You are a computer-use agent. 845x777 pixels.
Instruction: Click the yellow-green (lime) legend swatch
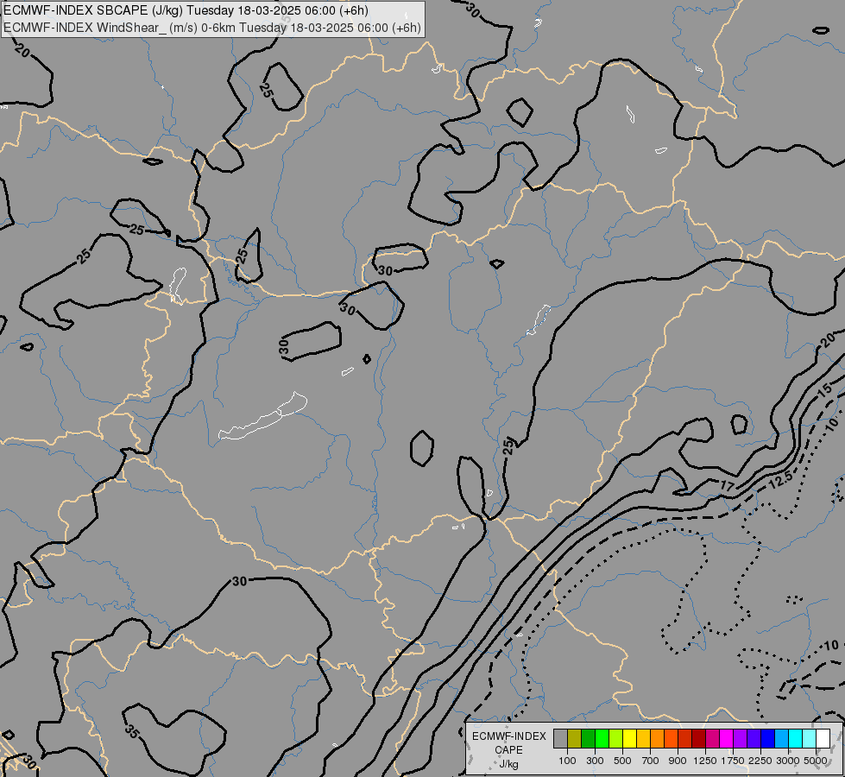tap(616, 739)
